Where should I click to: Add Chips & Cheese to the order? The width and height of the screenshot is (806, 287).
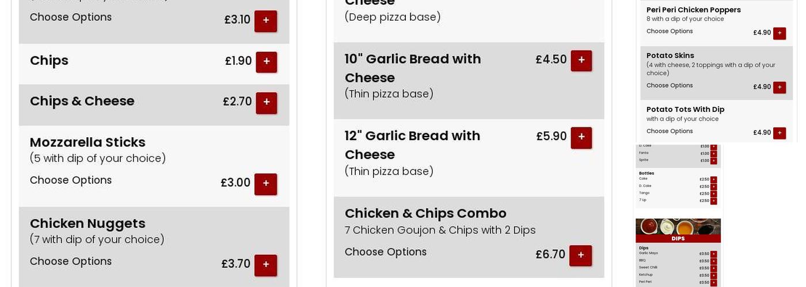pyautogui.click(x=266, y=103)
